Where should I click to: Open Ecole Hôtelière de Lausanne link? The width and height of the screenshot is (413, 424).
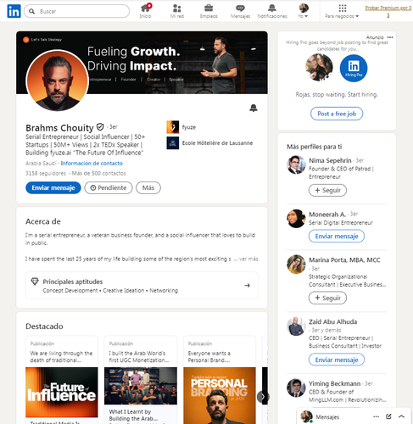pyautogui.click(x=217, y=143)
